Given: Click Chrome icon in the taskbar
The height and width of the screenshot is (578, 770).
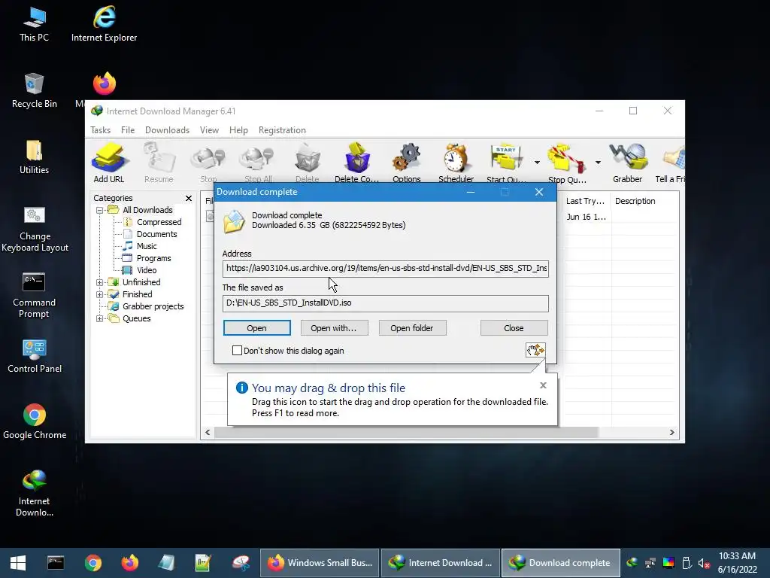Looking at the screenshot, I should 92,563.
